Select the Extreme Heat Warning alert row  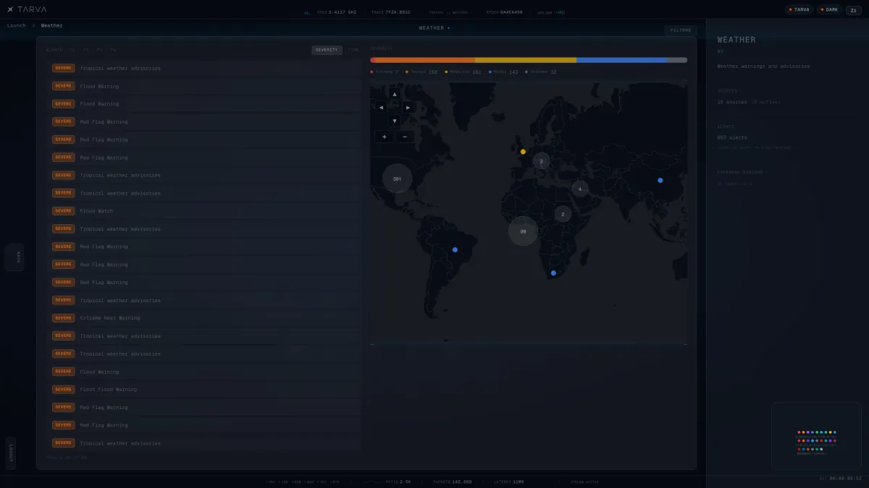[202, 318]
